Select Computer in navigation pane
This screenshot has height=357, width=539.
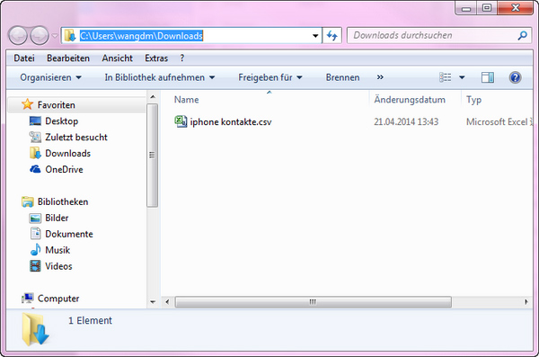click(58, 299)
